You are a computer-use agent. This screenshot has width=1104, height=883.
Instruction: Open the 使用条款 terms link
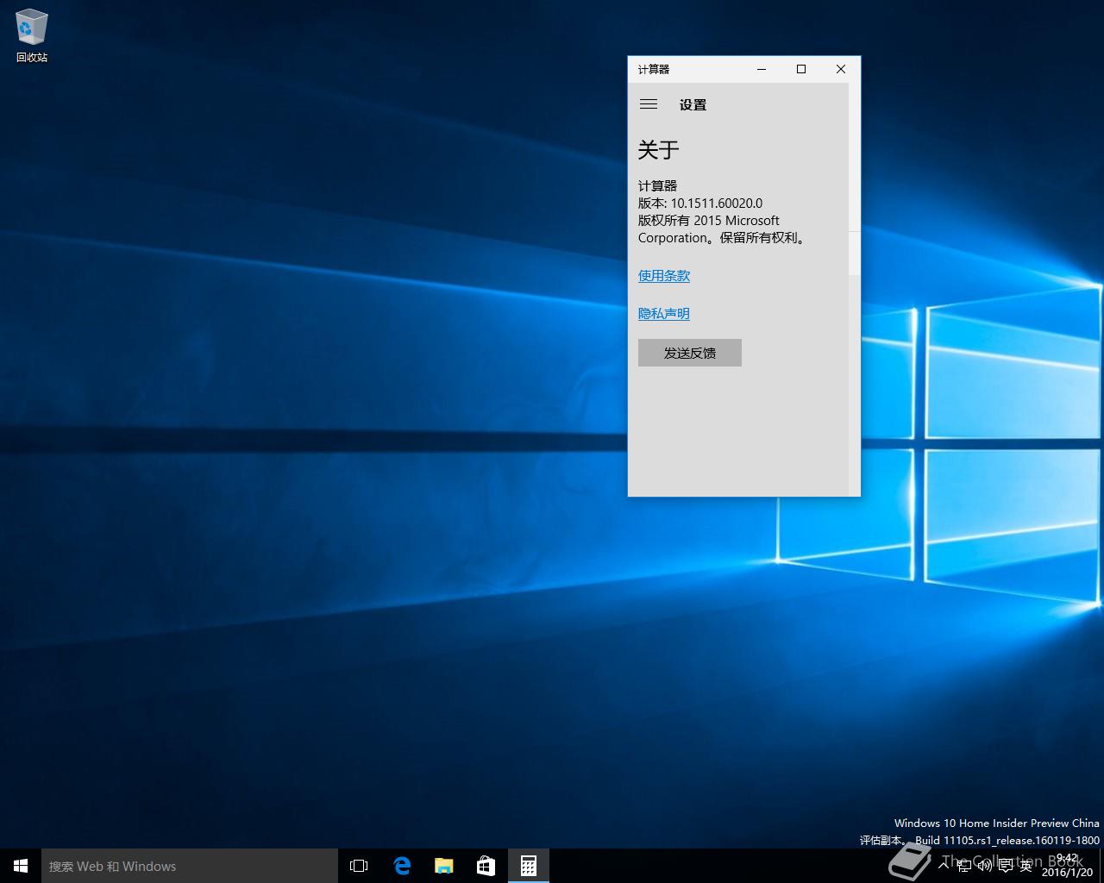(x=663, y=276)
